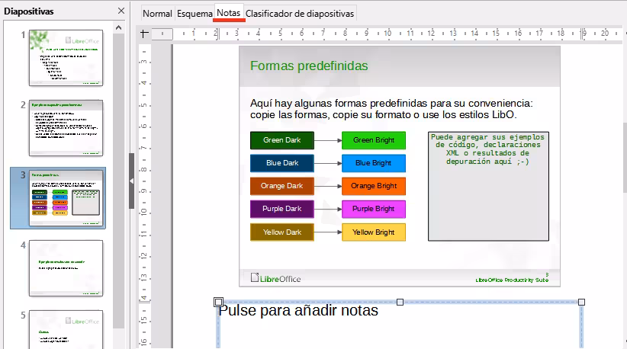627x349 pixels.
Task: Select slide 4 thumbnail
Action: 66,268
